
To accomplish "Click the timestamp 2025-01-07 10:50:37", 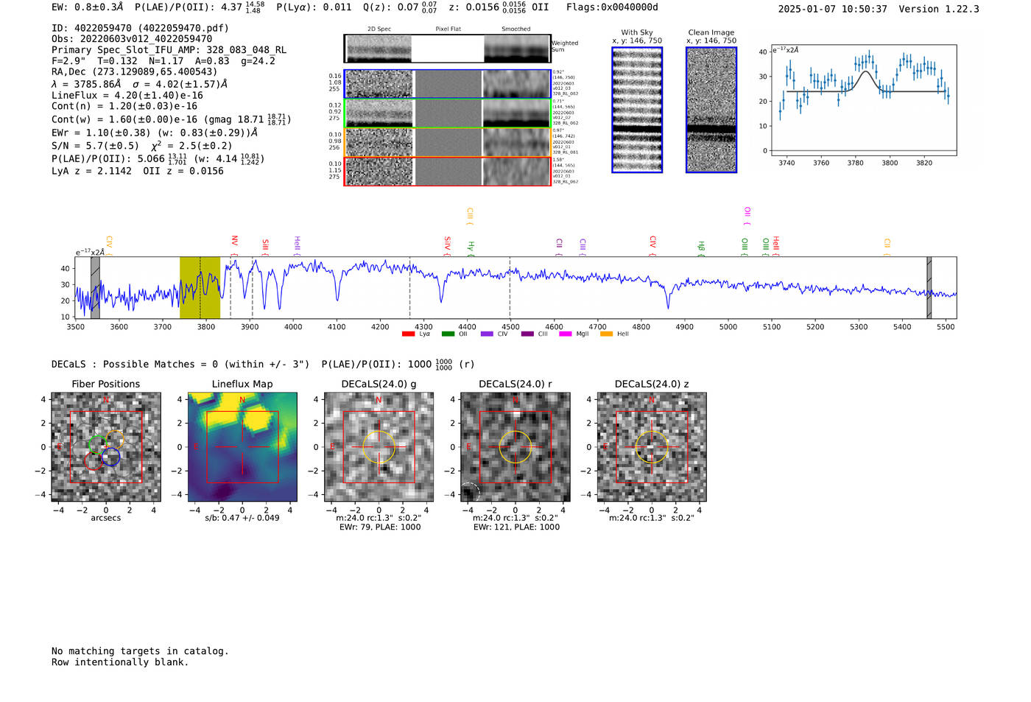I will 833,9.
